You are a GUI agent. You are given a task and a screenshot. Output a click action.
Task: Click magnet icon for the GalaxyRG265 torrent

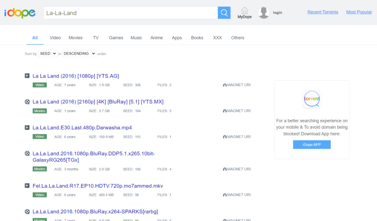point(225,169)
